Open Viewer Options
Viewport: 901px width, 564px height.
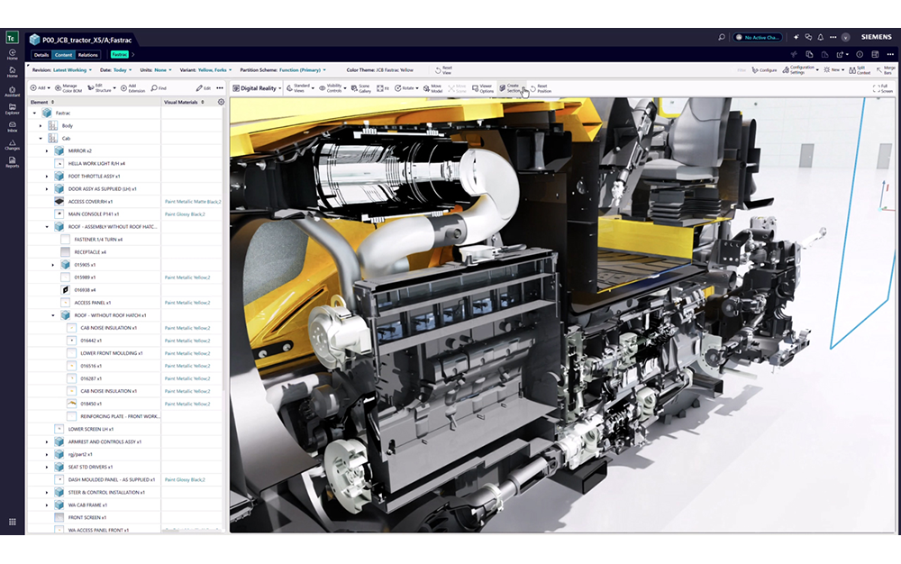click(483, 88)
